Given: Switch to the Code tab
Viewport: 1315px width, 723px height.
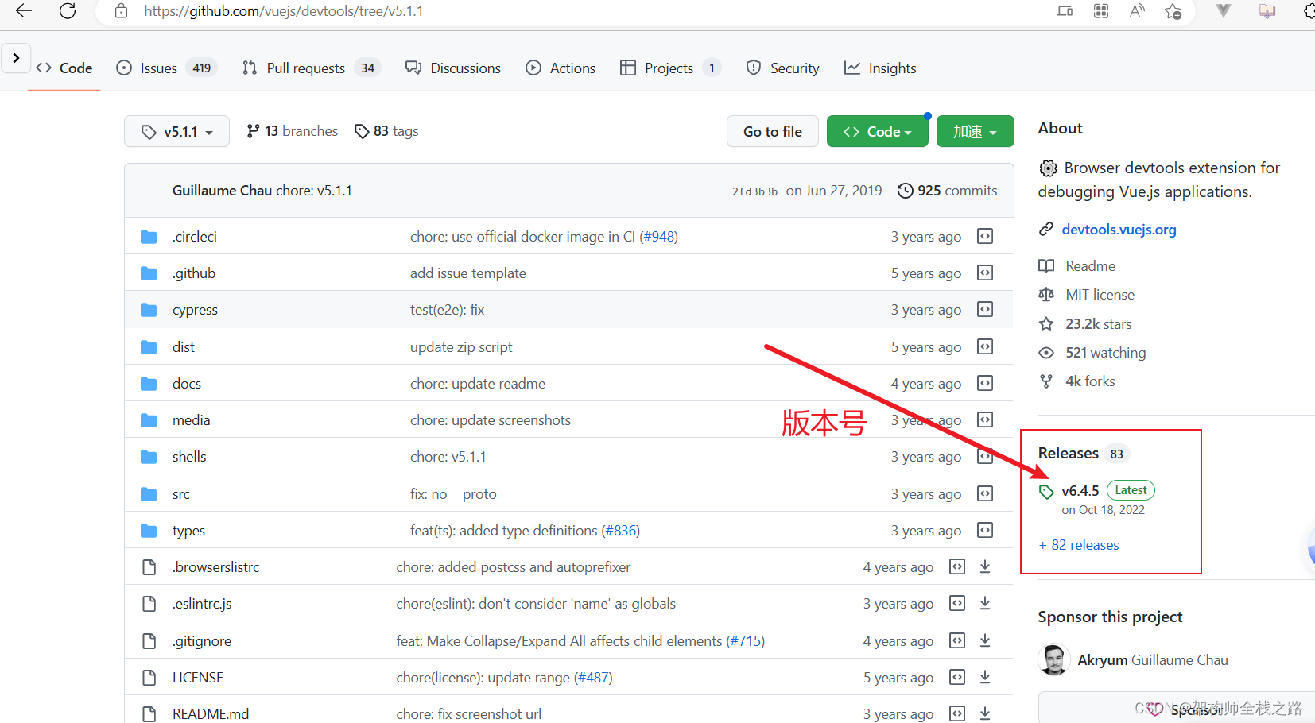Looking at the screenshot, I should tap(64, 68).
